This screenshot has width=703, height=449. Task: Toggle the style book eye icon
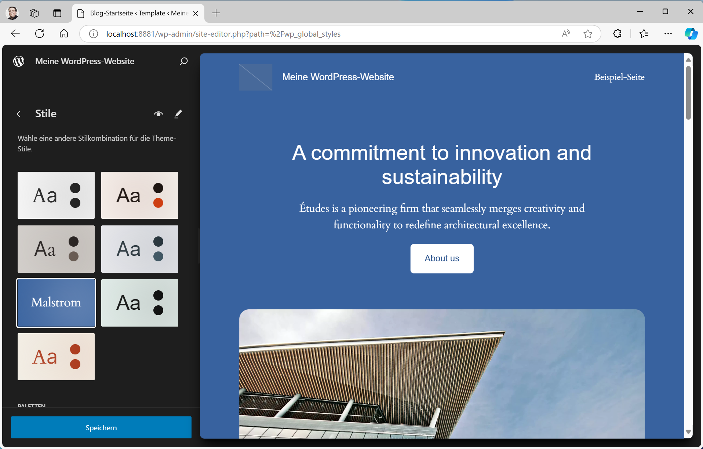[x=158, y=114]
